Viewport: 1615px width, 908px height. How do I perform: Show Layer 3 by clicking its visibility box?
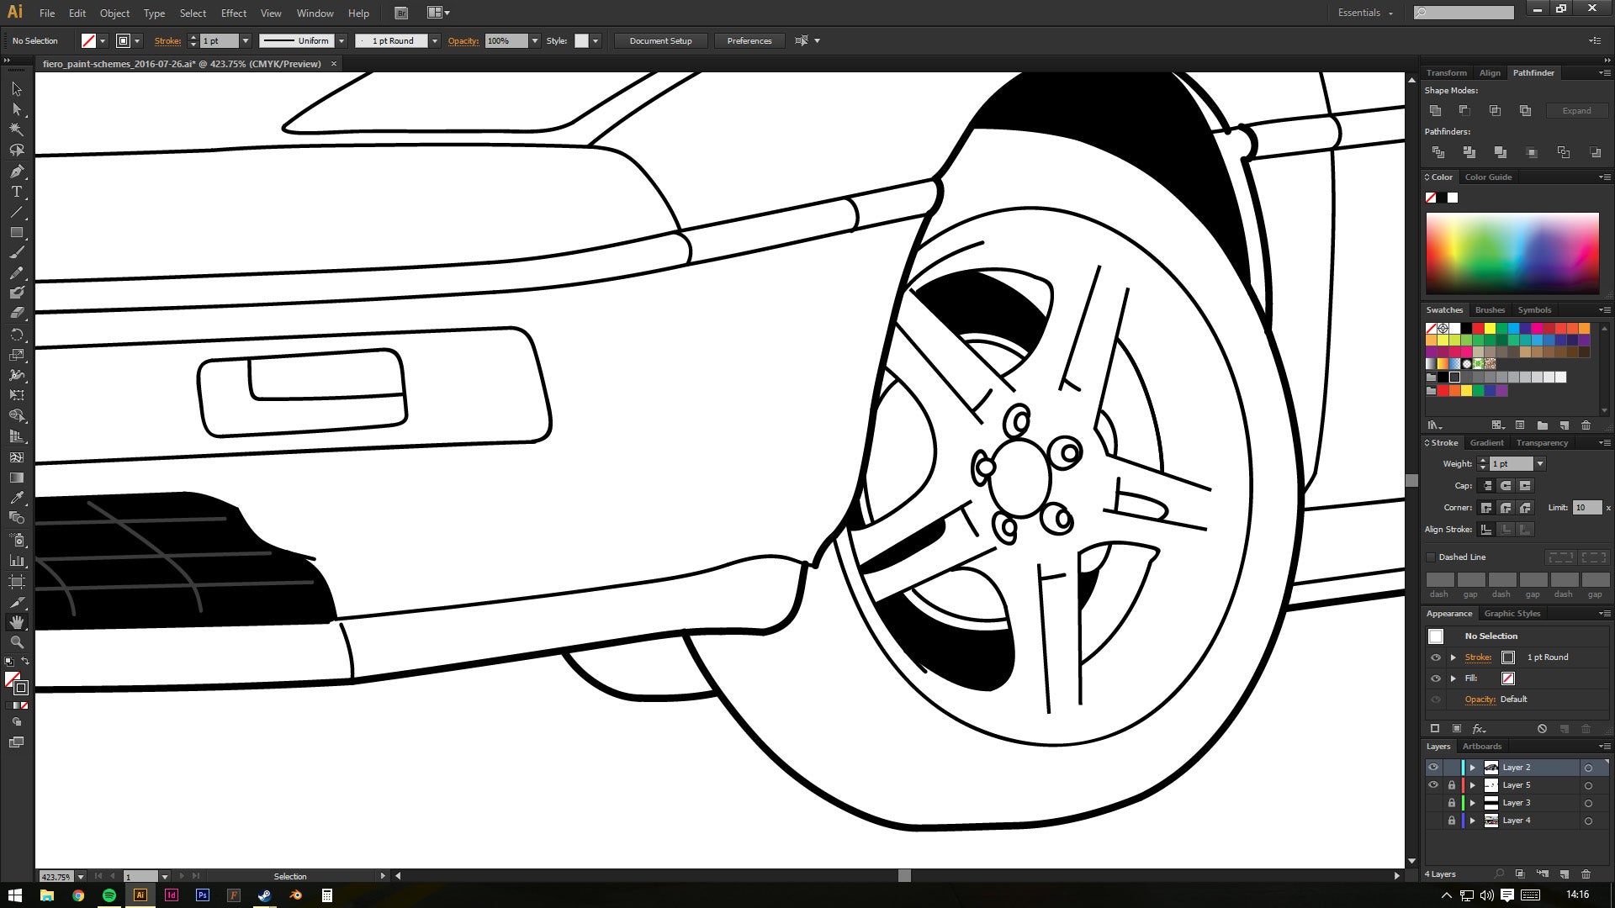point(1433,802)
